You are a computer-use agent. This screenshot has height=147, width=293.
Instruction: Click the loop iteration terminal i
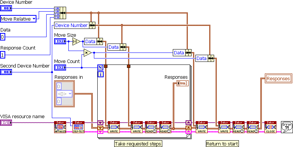(x=100, y=74)
